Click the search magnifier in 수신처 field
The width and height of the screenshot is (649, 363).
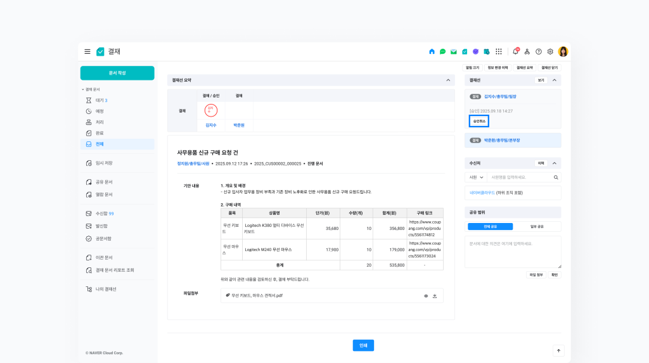pyautogui.click(x=556, y=177)
